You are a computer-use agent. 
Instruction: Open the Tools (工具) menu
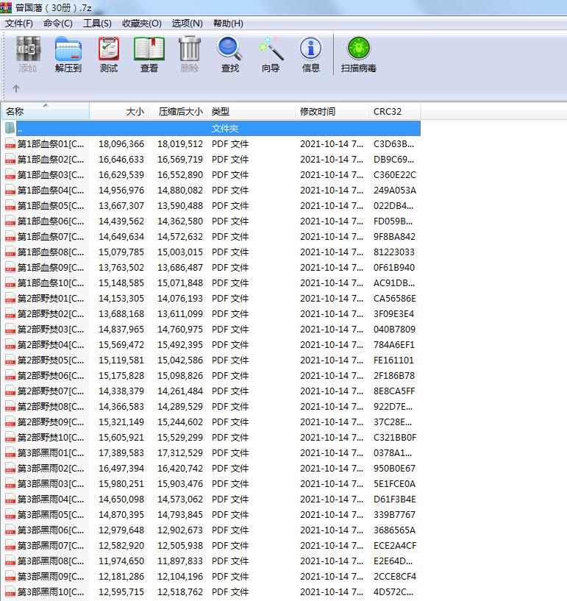(x=97, y=24)
